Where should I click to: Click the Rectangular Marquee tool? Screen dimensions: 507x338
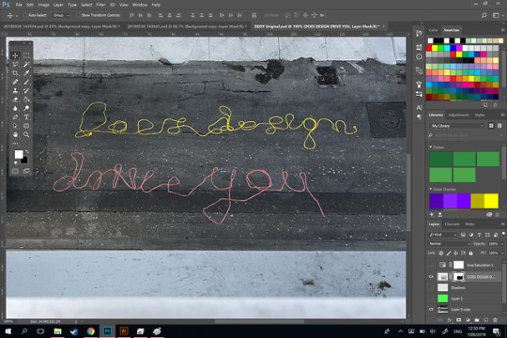26,55
